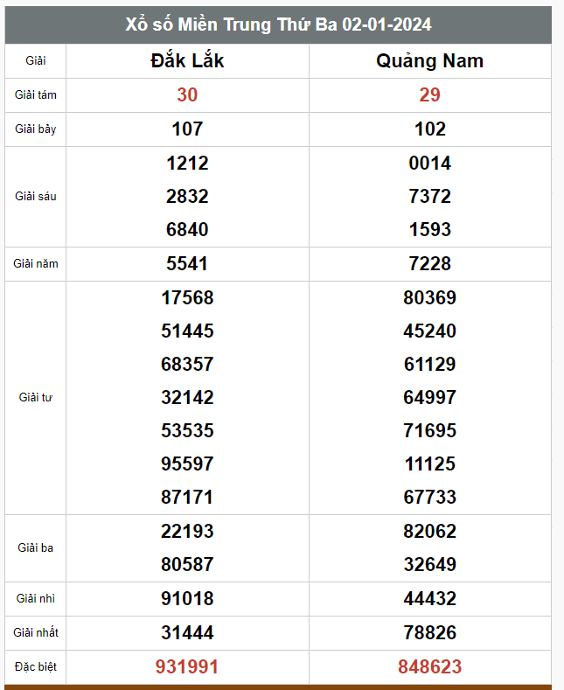Click Quảng Nam sixth prize 7372
The image size is (564, 690).
click(x=430, y=196)
